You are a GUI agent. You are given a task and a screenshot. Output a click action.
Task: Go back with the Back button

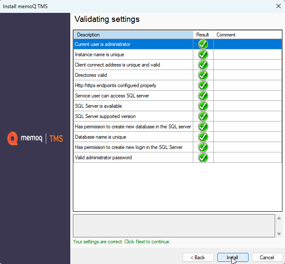(198, 258)
